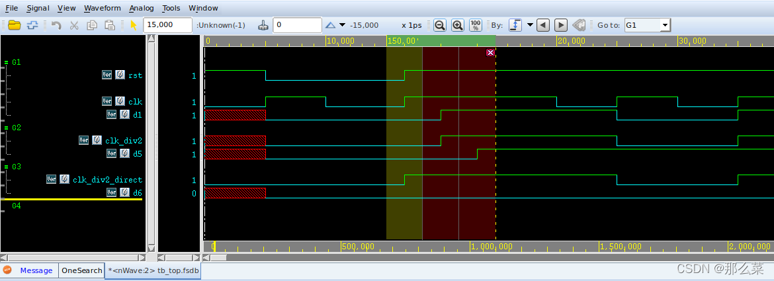Click the Paste clipboard icon

[x=110, y=25]
